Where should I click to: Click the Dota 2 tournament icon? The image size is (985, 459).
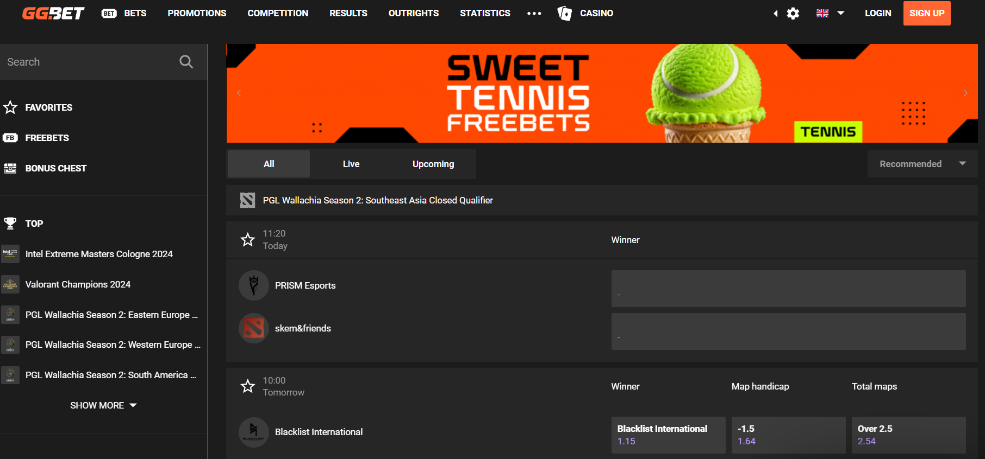pyautogui.click(x=247, y=200)
